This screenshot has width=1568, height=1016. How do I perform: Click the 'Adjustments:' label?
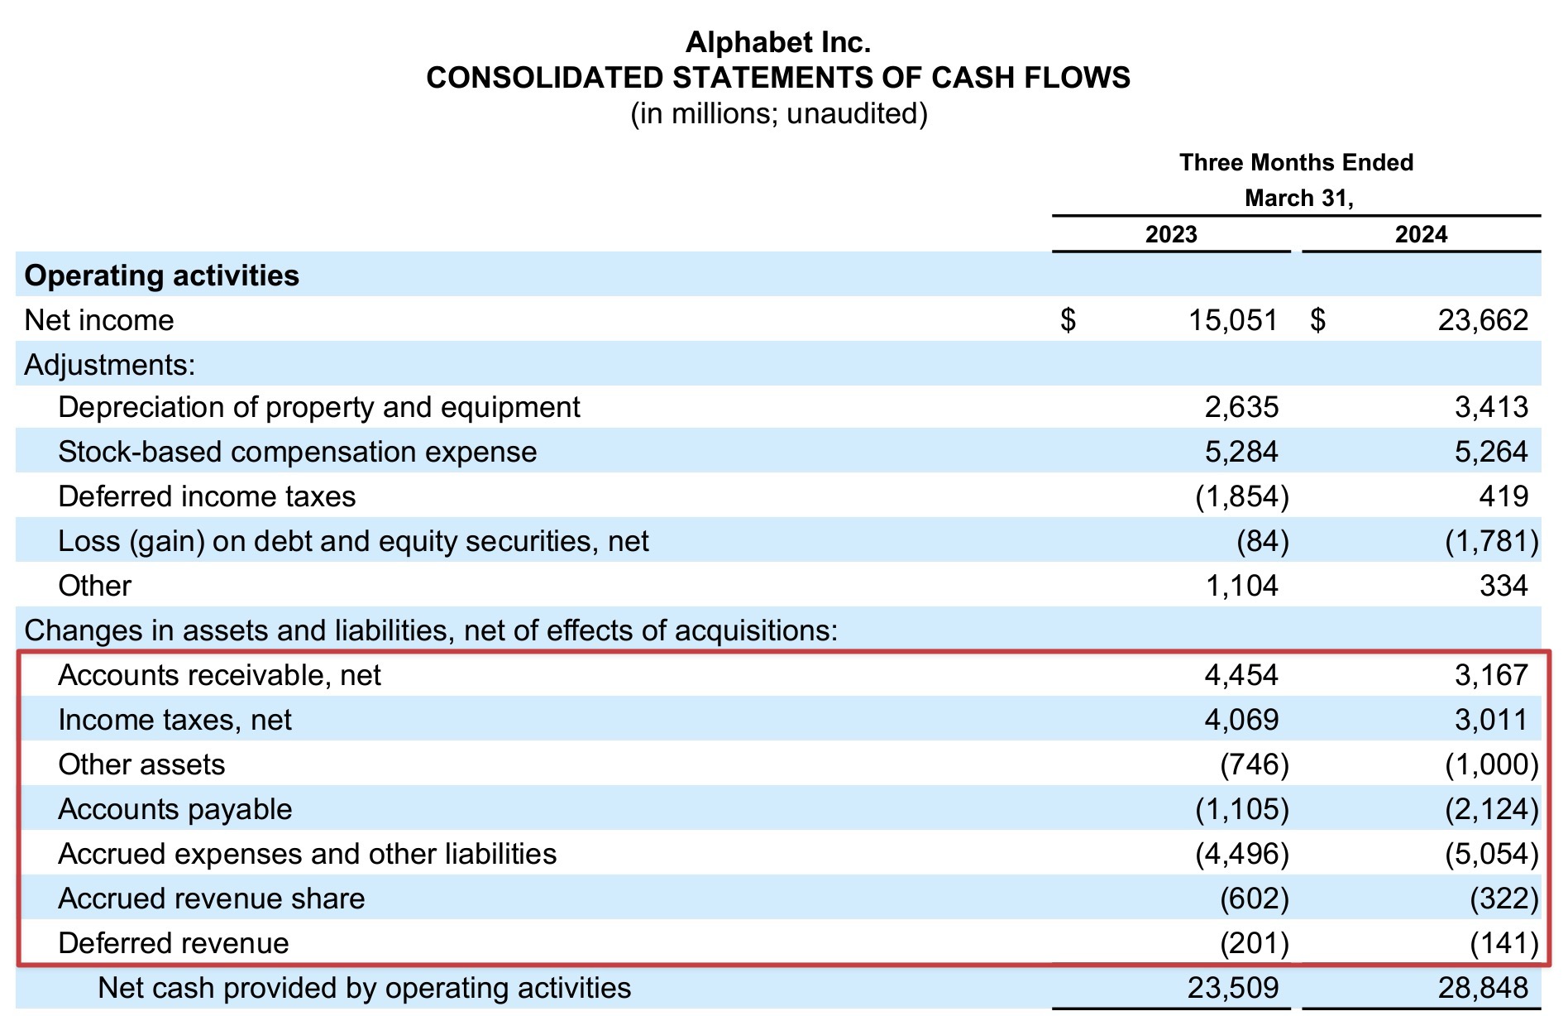point(110,365)
